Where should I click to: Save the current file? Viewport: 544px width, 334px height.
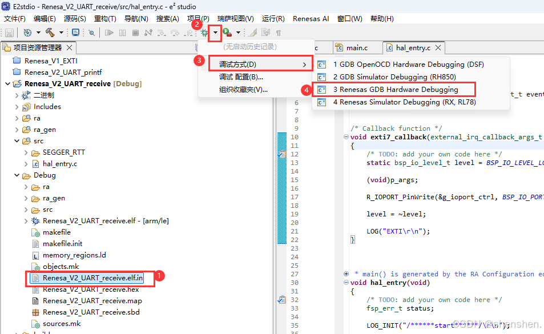click(9, 33)
